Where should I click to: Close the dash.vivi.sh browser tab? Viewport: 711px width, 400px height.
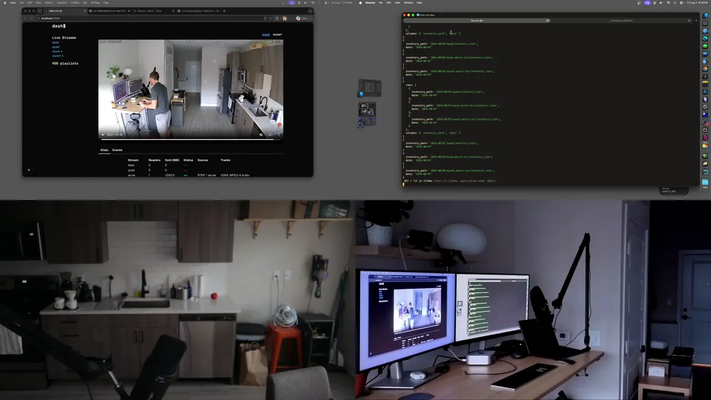click(84, 11)
